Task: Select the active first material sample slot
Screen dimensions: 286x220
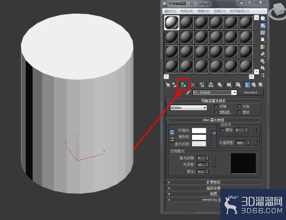Action: (x=171, y=23)
